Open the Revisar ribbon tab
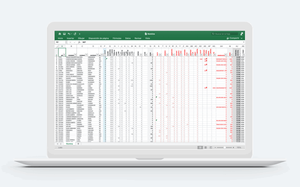Screen dimensions: 300x187 138,38
